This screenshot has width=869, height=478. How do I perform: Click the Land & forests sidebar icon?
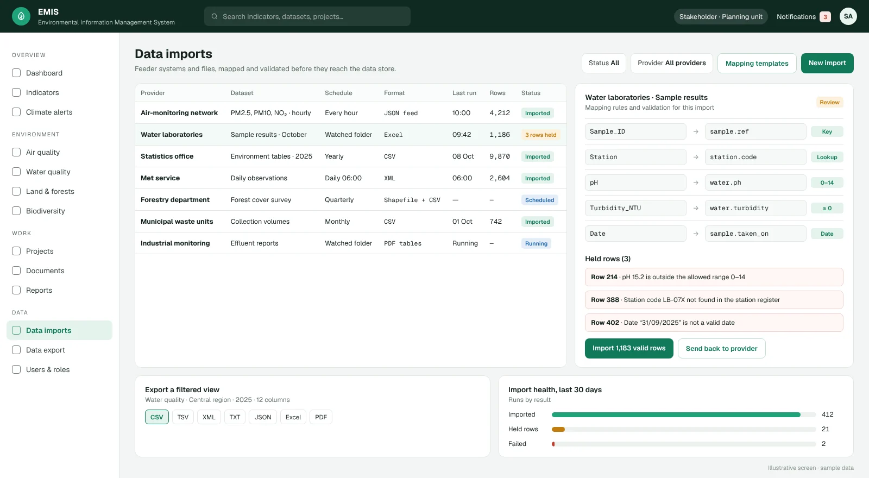(16, 191)
